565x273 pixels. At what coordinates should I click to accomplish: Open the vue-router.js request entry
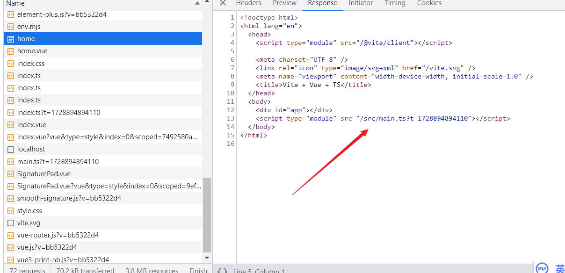coord(58,235)
